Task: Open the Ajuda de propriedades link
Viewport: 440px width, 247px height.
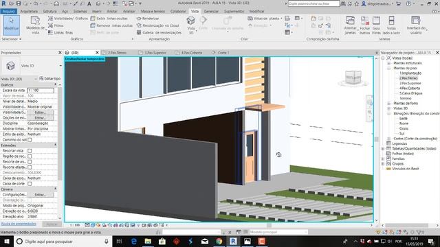Action: pyautogui.click(x=19, y=224)
